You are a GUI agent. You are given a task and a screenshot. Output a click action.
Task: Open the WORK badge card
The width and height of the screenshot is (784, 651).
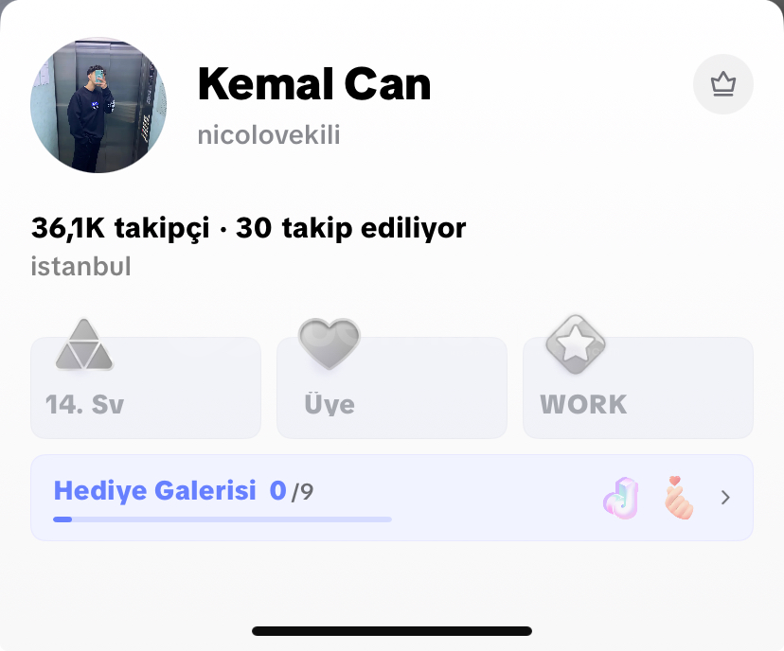(638, 388)
